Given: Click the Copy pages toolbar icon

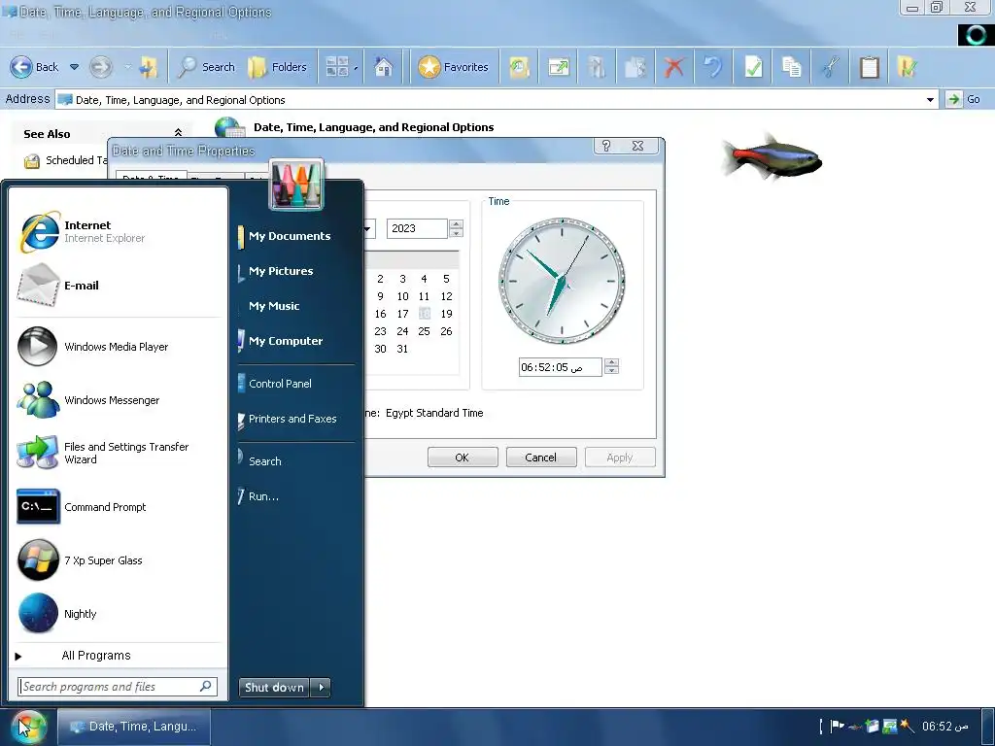Looking at the screenshot, I should pyautogui.click(x=791, y=67).
